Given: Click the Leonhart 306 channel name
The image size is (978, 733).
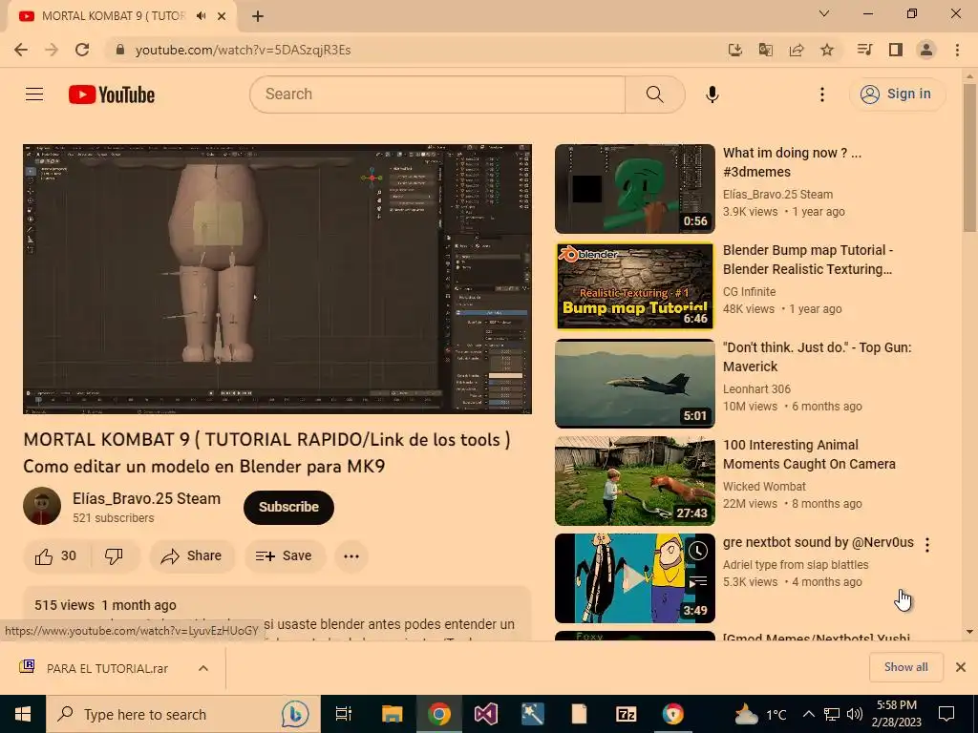Looking at the screenshot, I should coord(756,389).
